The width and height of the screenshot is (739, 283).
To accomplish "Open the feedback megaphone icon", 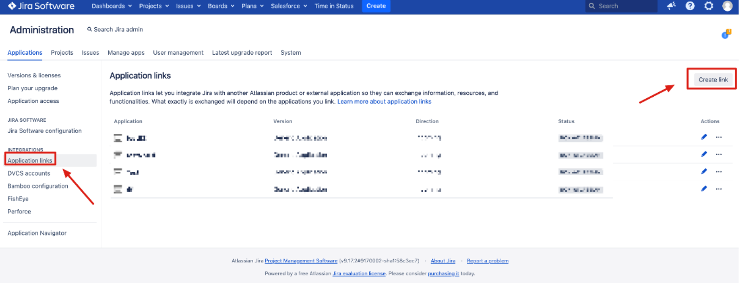I will coord(671,6).
